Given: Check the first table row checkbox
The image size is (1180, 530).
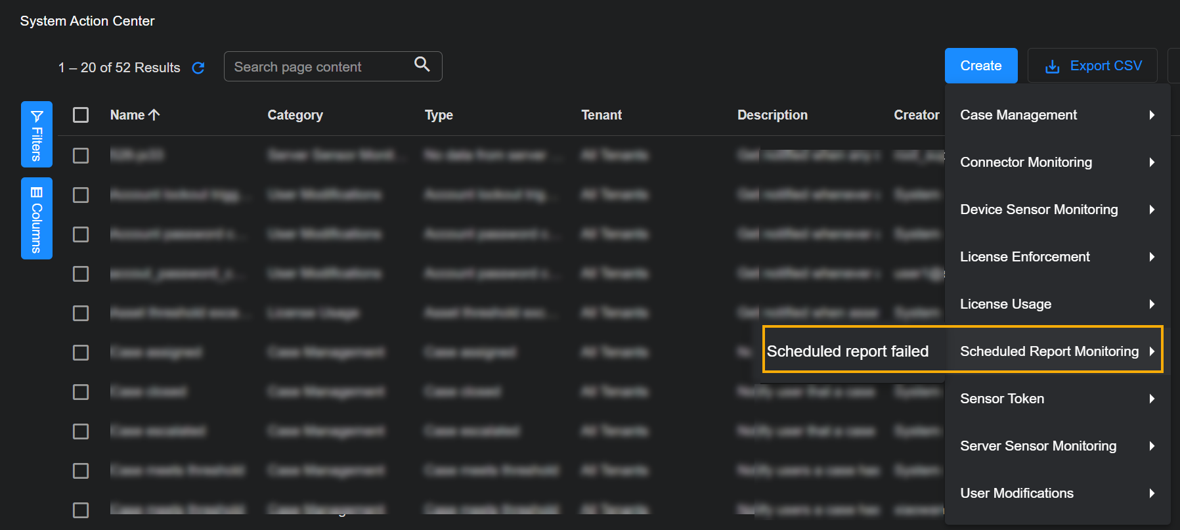Looking at the screenshot, I should 81,156.
